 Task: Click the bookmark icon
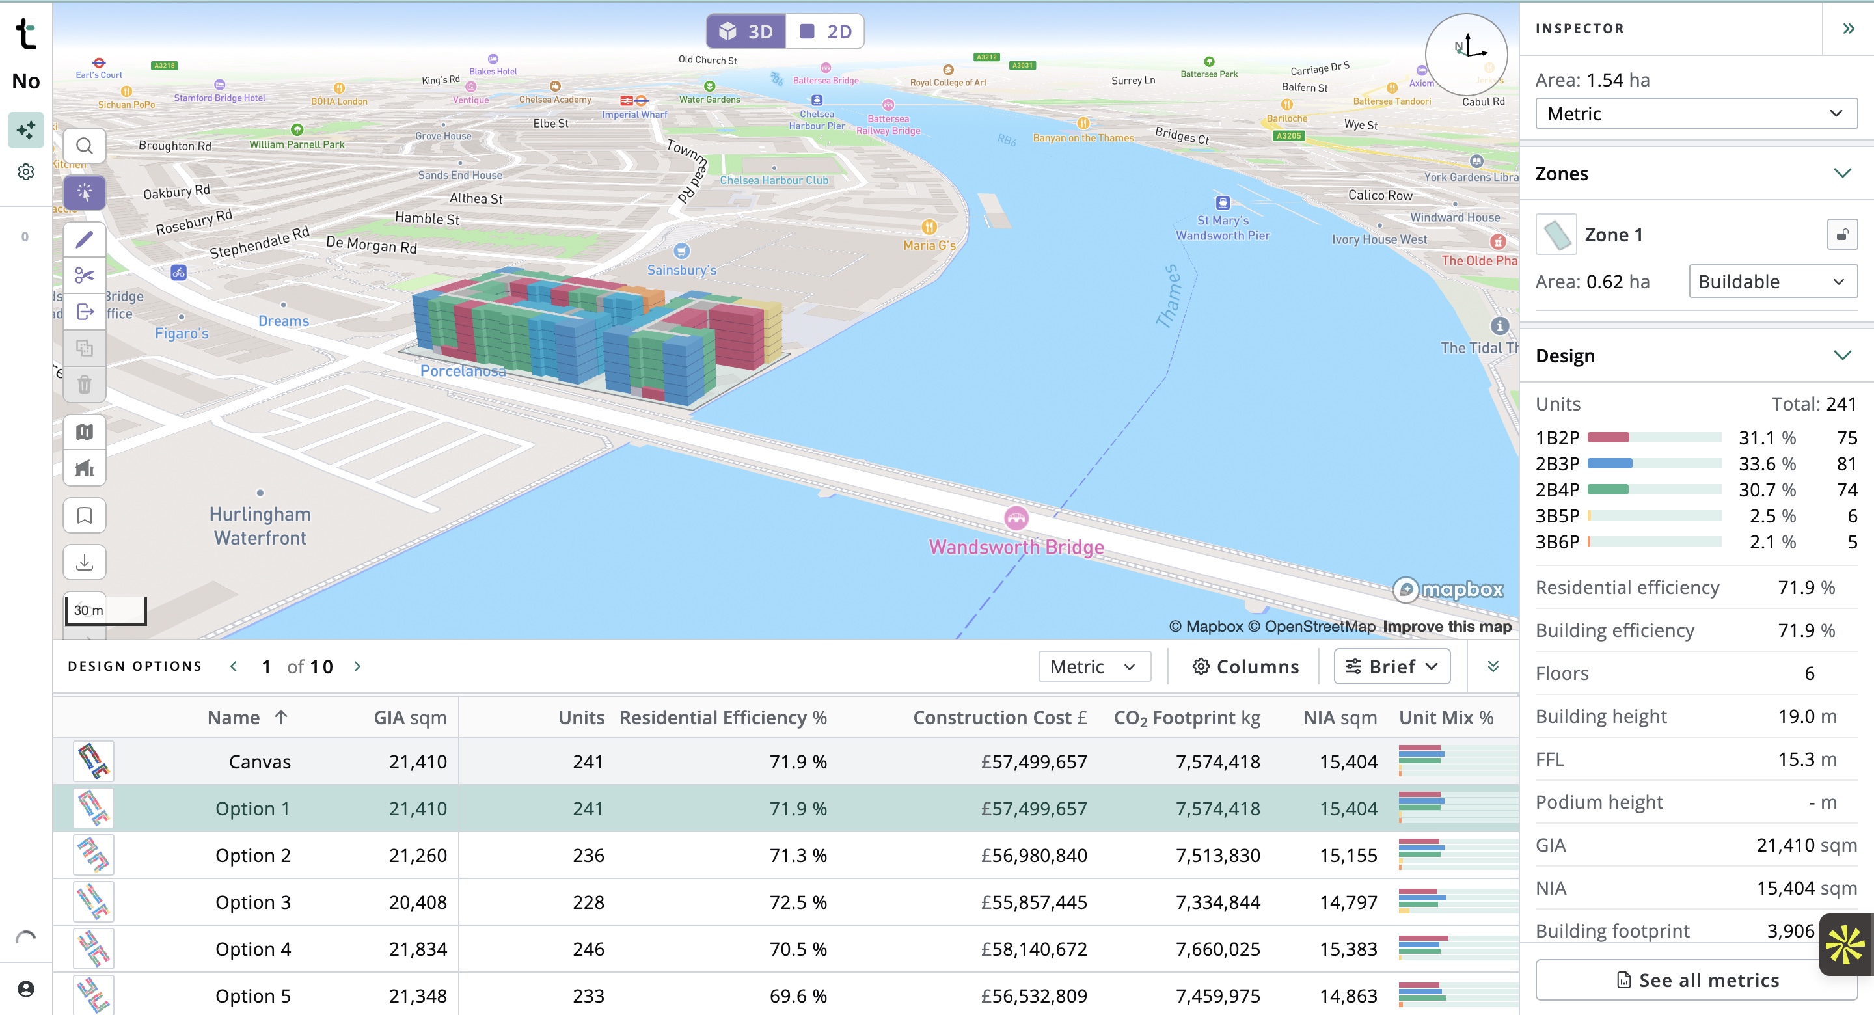pyautogui.click(x=85, y=516)
